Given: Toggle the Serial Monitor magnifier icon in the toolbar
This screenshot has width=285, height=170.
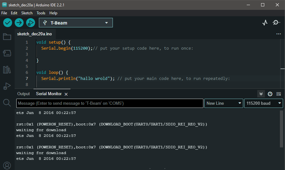Looking at the screenshot, I should [276, 23].
